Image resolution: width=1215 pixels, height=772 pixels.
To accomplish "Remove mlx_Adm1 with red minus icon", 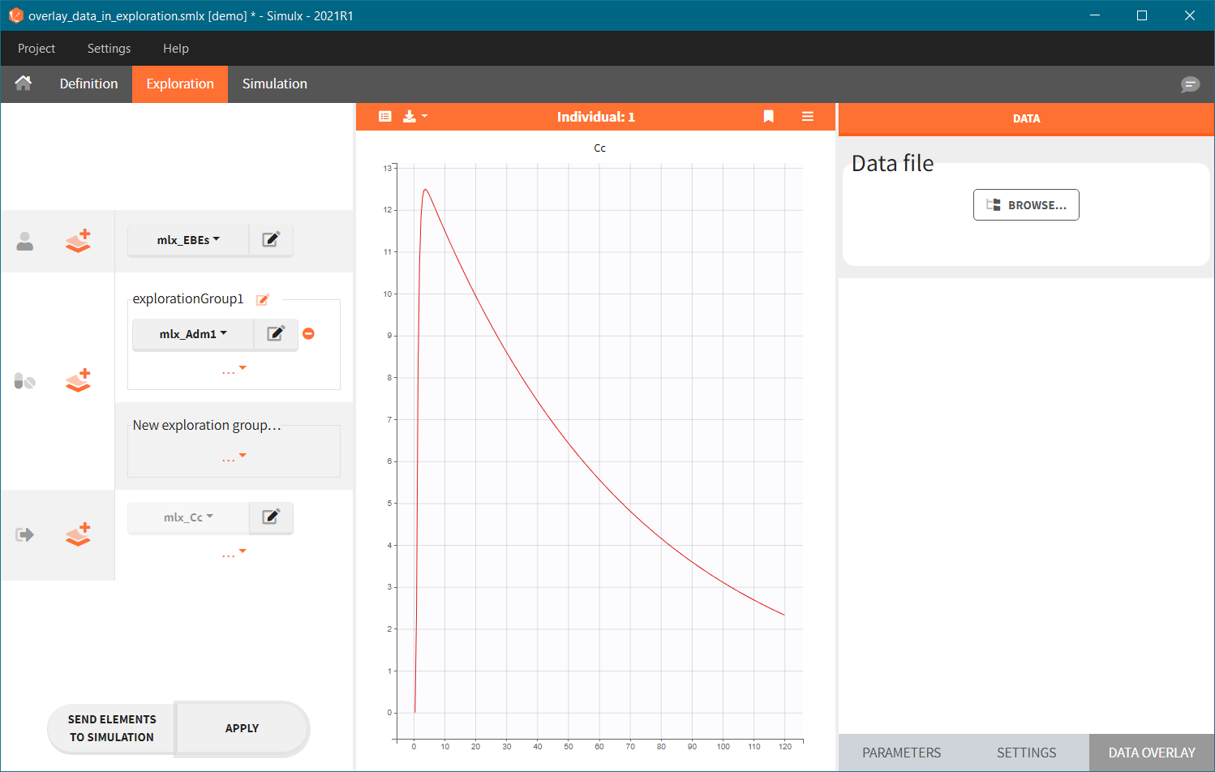I will 308,334.
